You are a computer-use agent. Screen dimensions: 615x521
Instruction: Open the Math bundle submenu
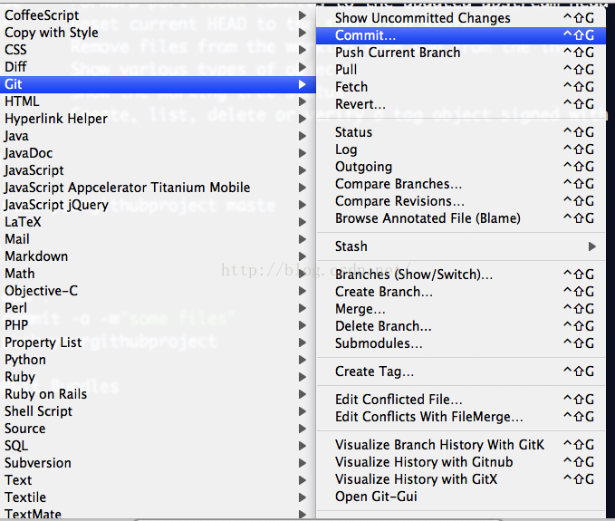pyautogui.click(x=158, y=274)
